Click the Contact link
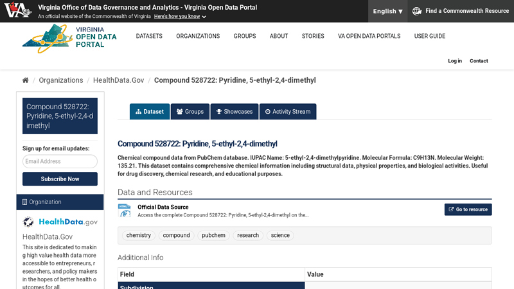Image resolution: width=514 pixels, height=289 pixels. click(x=479, y=61)
